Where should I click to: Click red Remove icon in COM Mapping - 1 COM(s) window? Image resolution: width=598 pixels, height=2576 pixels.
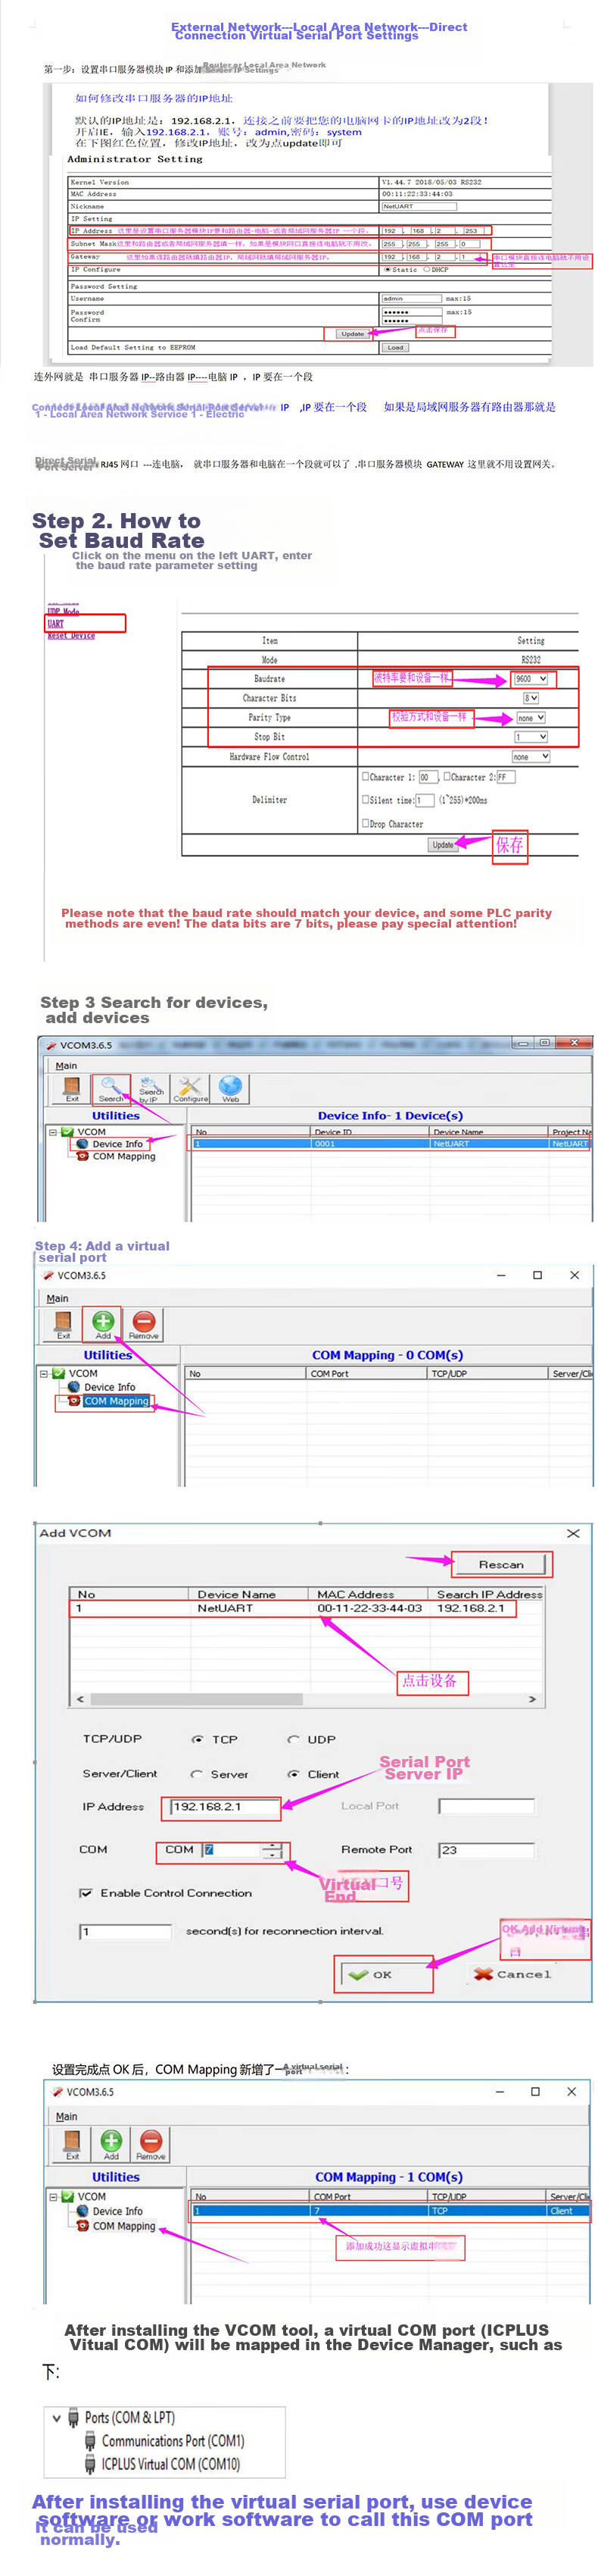[151, 2144]
